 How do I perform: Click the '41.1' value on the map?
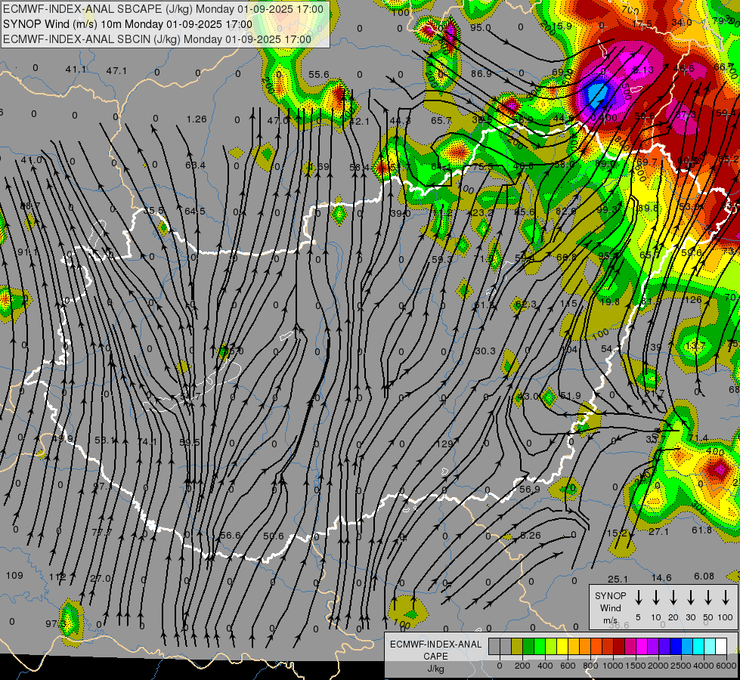76,70
